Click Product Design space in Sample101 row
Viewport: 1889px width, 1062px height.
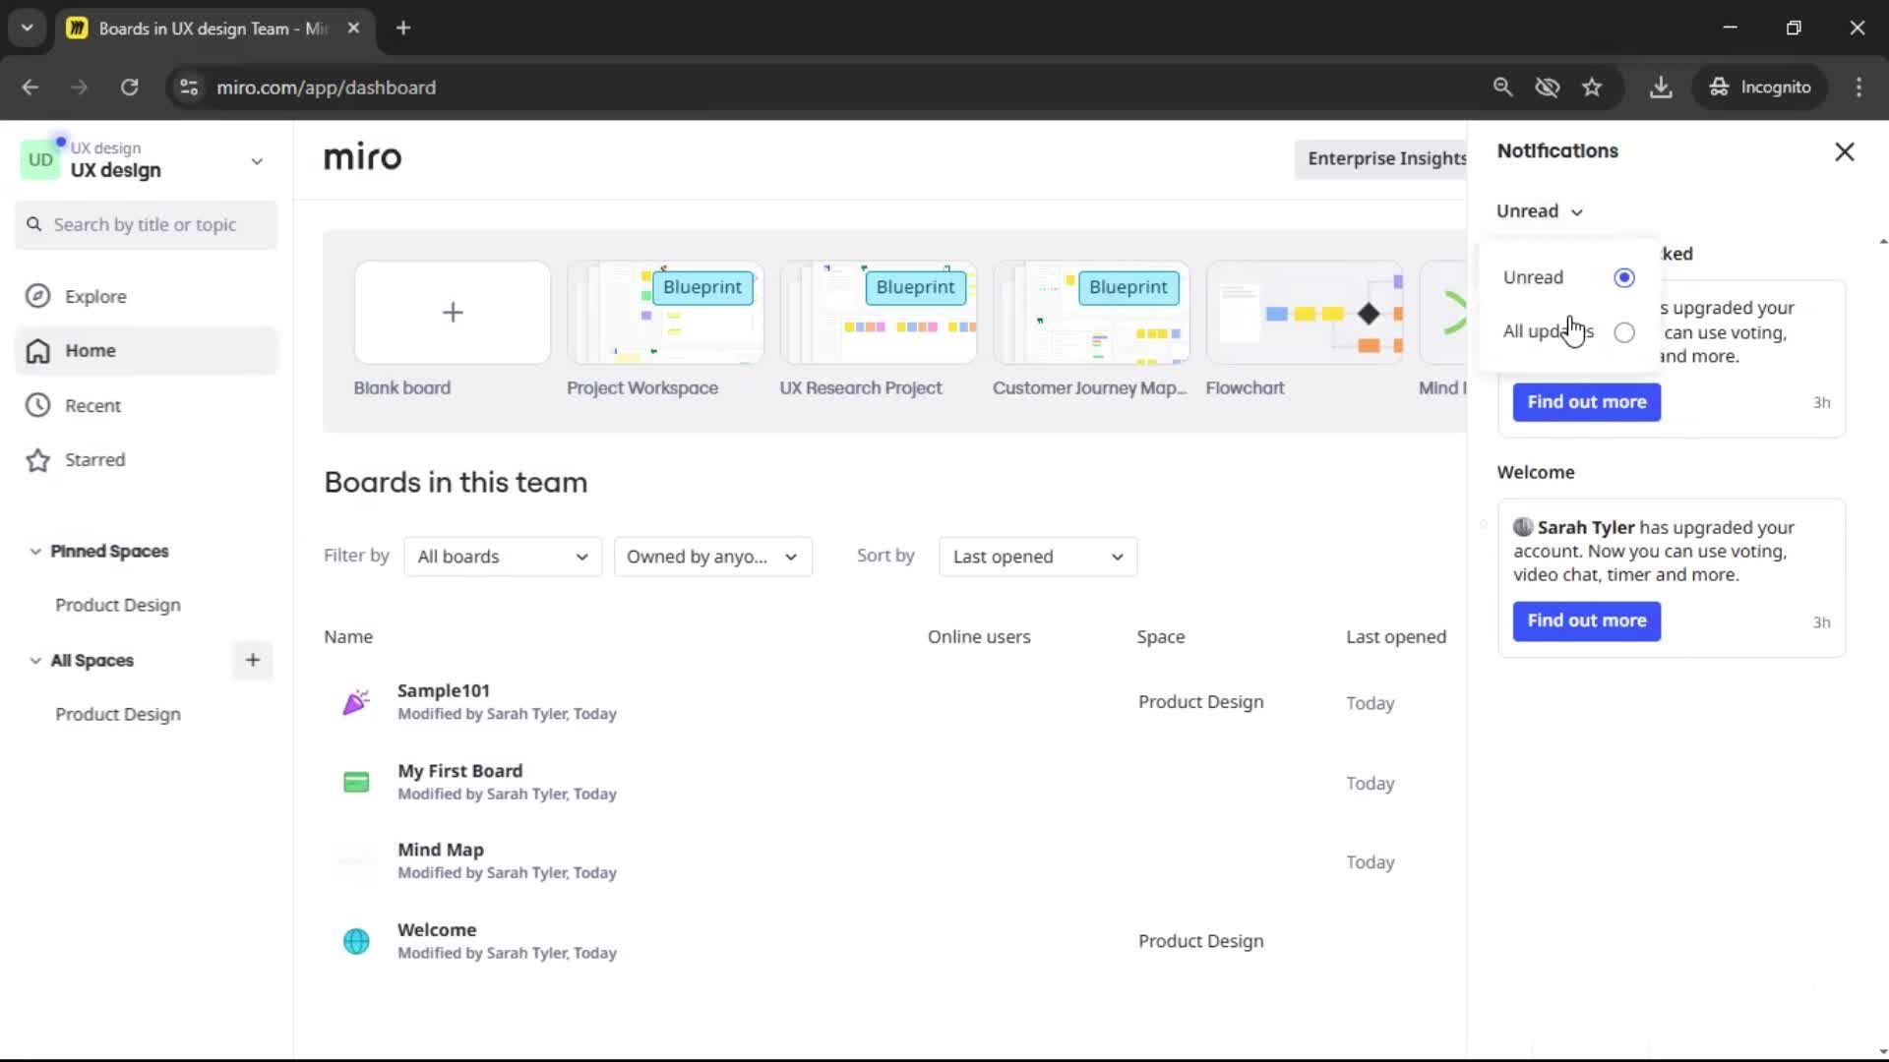point(1200,702)
